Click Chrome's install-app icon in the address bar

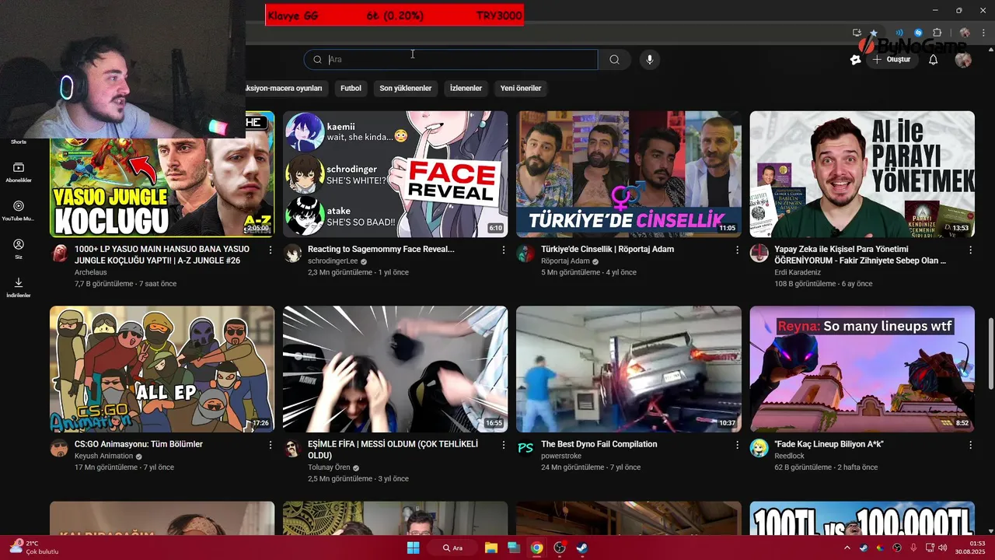pyautogui.click(x=857, y=33)
